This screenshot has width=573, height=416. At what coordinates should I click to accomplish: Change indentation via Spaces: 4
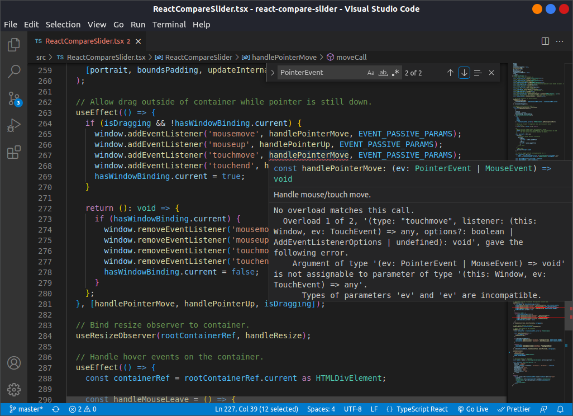321,409
